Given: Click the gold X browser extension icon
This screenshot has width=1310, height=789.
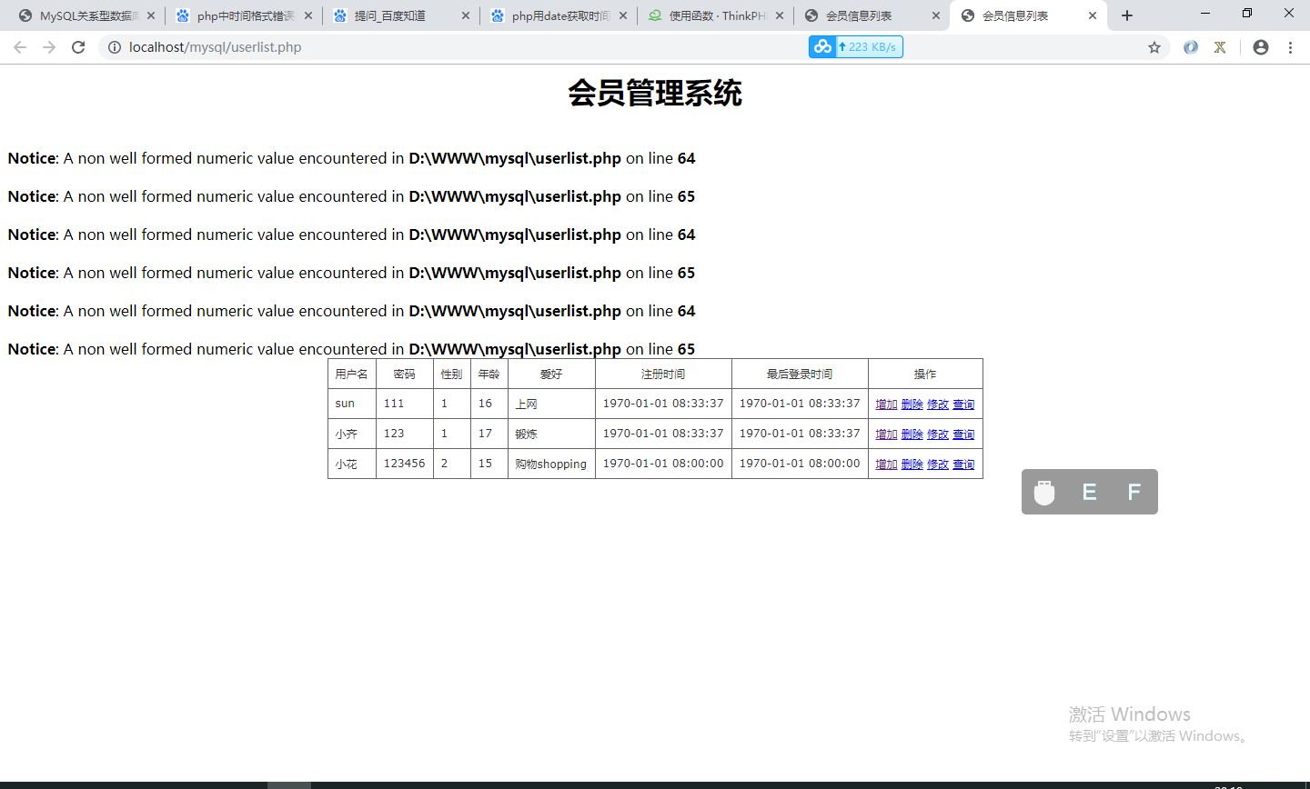Looking at the screenshot, I should [1219, 46].
